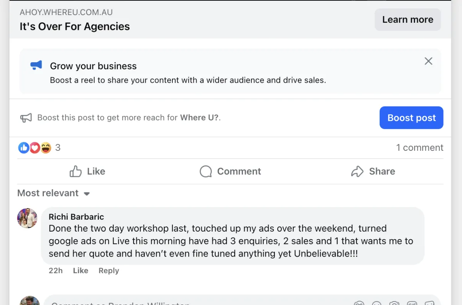Expand the Most relevant sorting dropdown
The width and height of the screenshot is (462, 305).
tap(54, 193)
